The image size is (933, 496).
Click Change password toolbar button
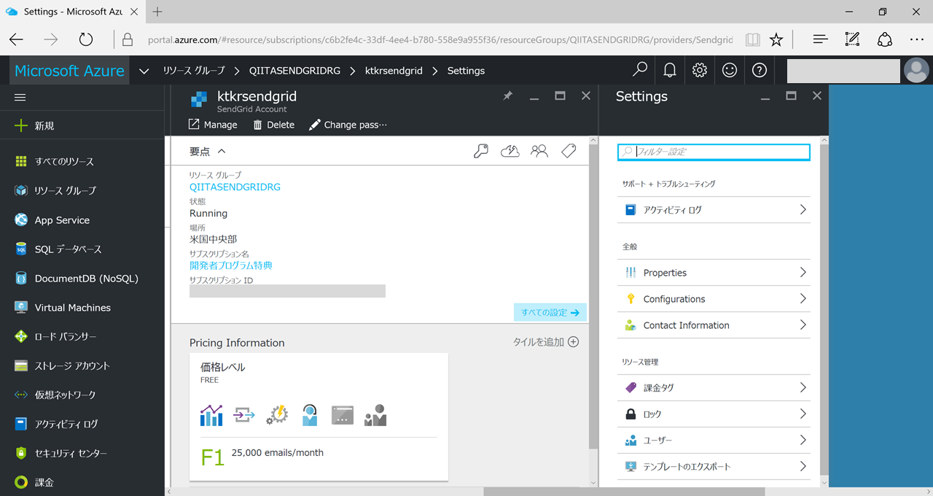[x=348, y=125]
